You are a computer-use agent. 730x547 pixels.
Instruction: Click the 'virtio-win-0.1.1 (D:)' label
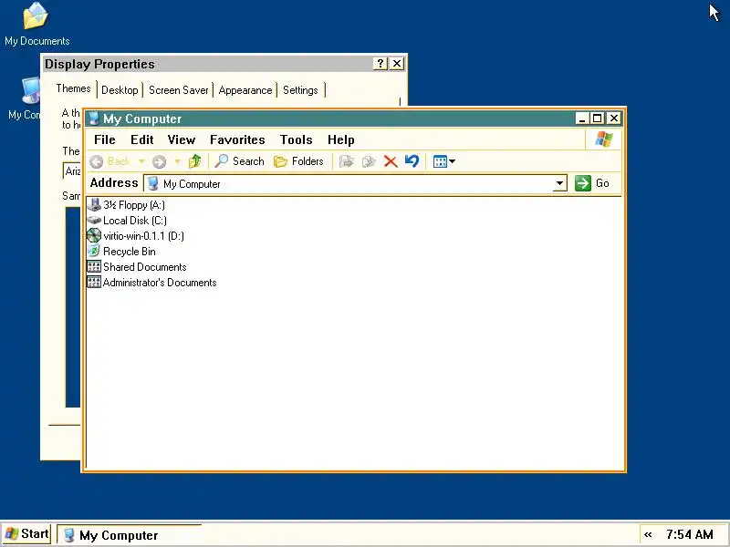pyautogui.click(x=143, y=236)
